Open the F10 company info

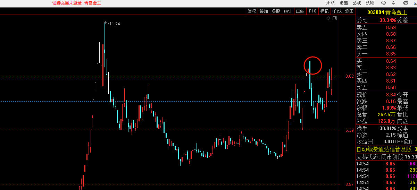312,11
